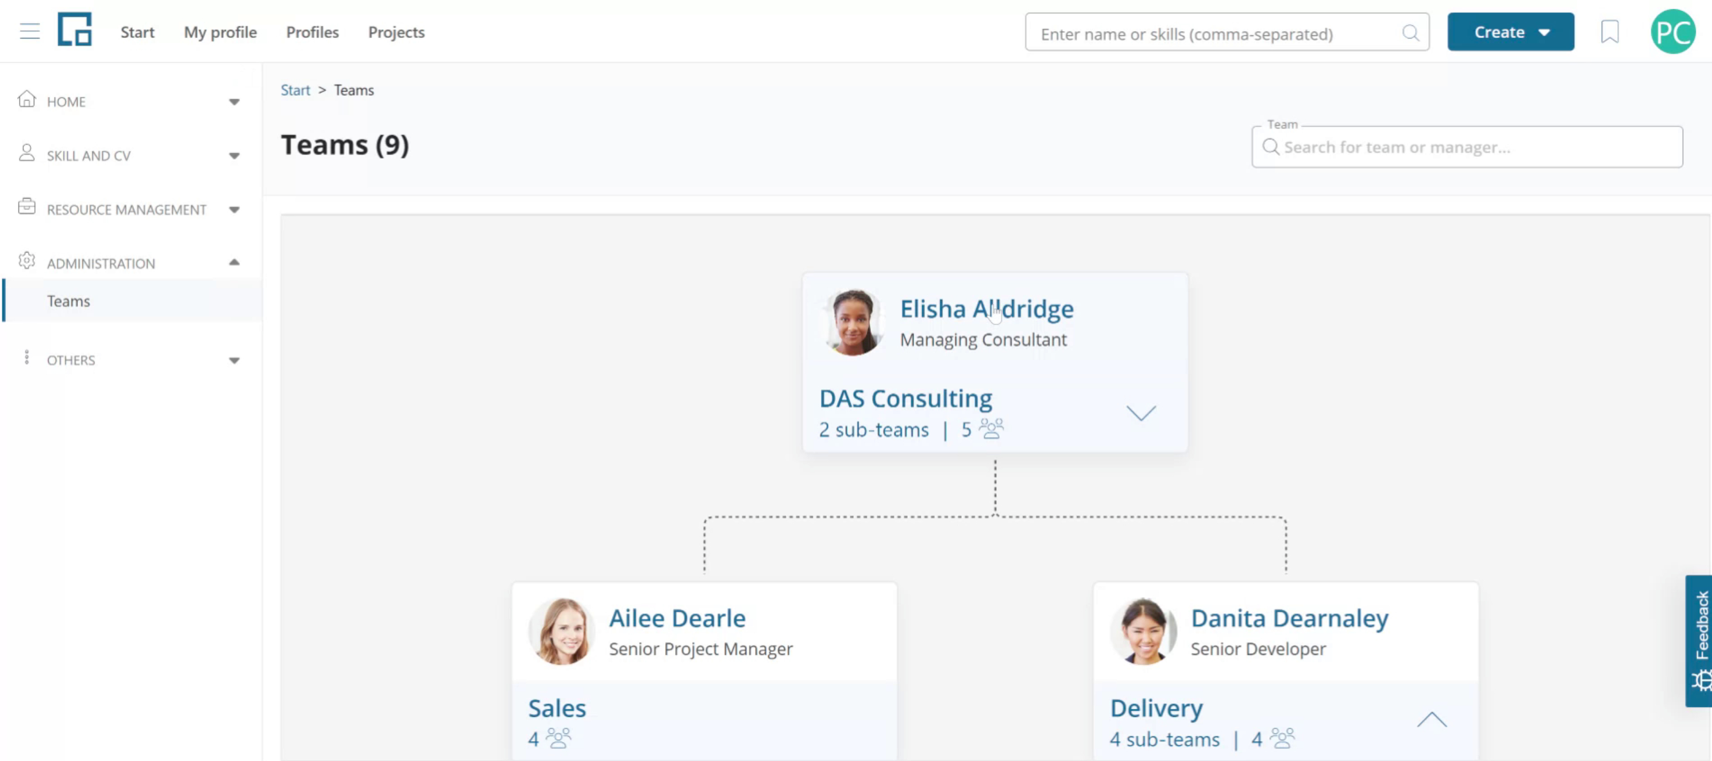Open Profiles in top navigation
Screen dimensions: 1712x761
tap(313, 32)
